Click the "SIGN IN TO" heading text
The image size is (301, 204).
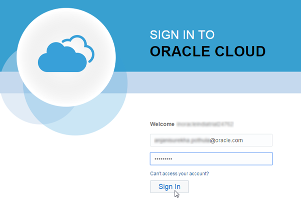point(182,34)
